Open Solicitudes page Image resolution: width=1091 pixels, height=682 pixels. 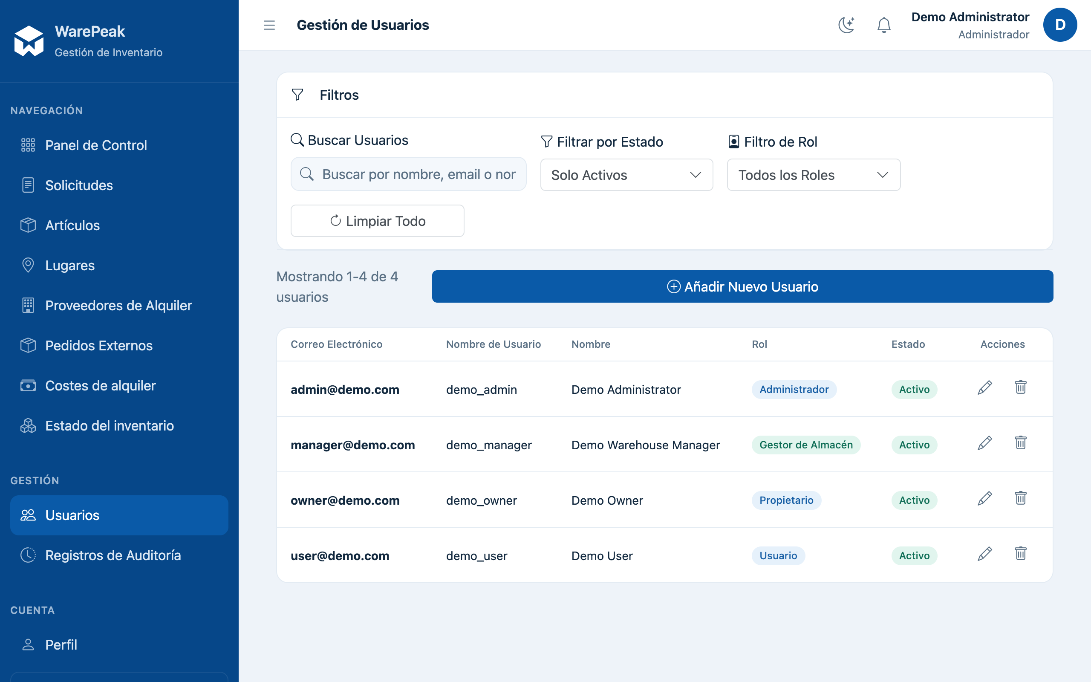tap(119, 185)
